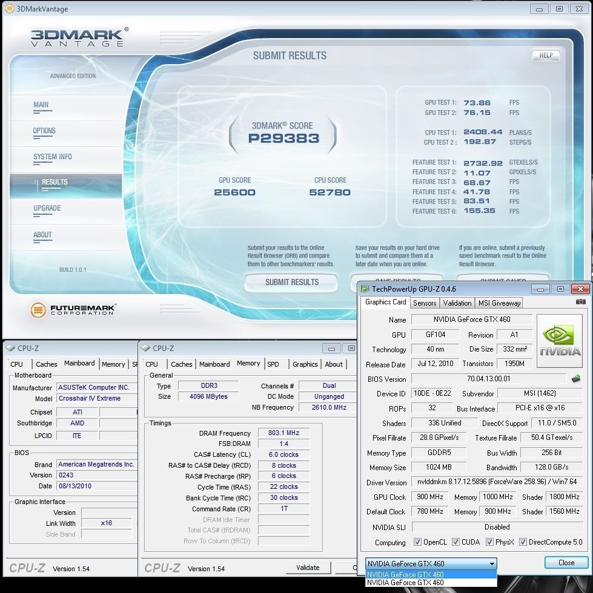593x593 pixels.
Task: Click the camera screenshot icon in GPU-Z
Action: 580,302
